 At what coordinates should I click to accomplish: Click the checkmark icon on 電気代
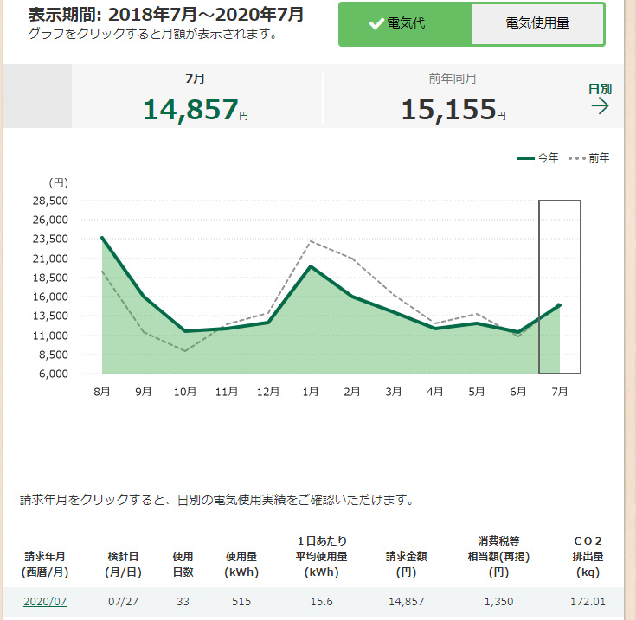[x=376, y=24]
